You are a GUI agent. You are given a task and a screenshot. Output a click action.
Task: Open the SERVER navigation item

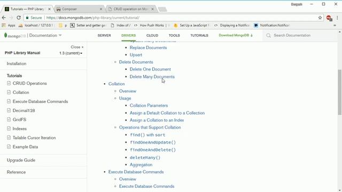104,35
